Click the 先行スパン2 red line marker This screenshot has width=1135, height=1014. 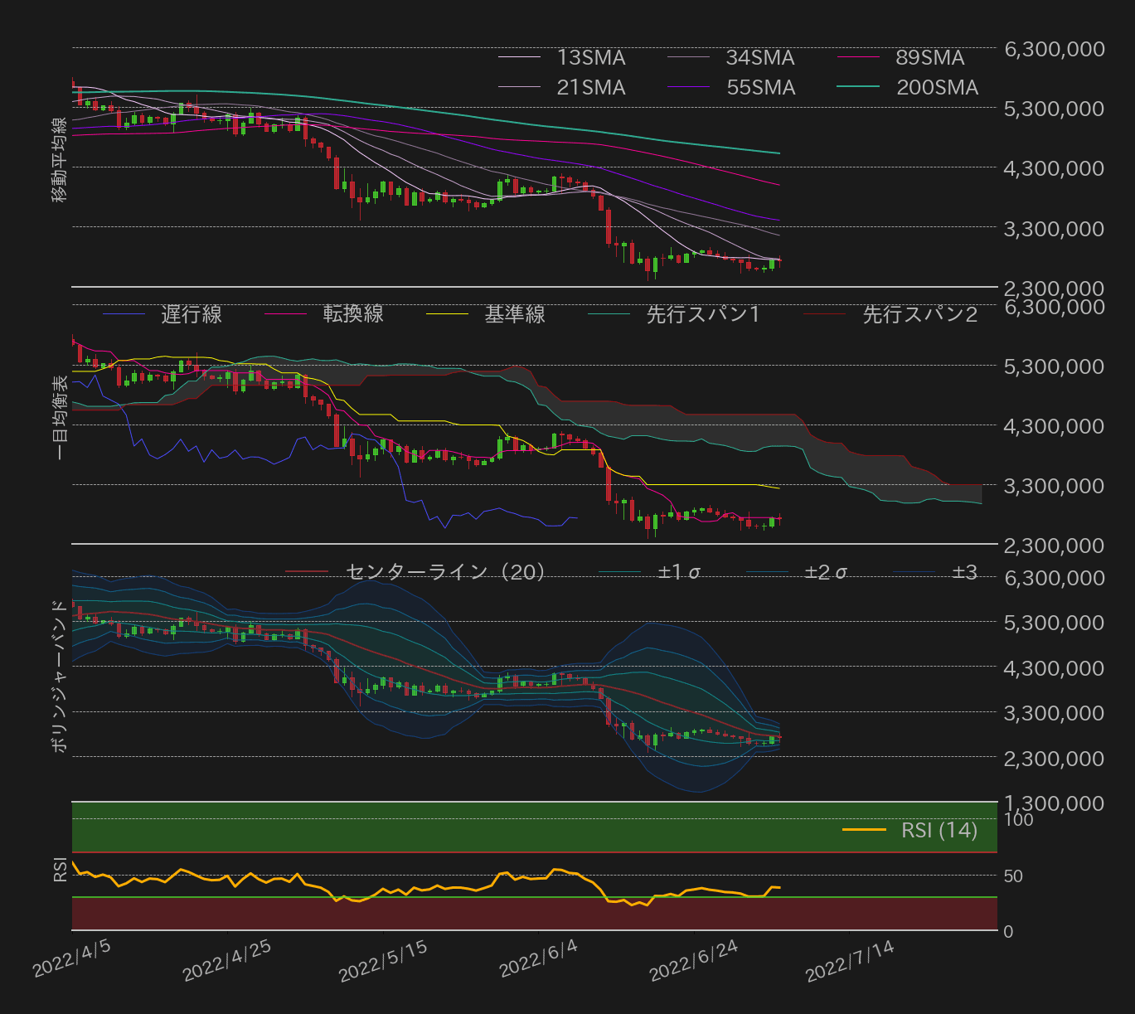pos(826,315)
